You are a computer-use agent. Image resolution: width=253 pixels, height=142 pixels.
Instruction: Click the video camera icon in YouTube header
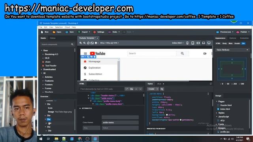click(205, 54)
